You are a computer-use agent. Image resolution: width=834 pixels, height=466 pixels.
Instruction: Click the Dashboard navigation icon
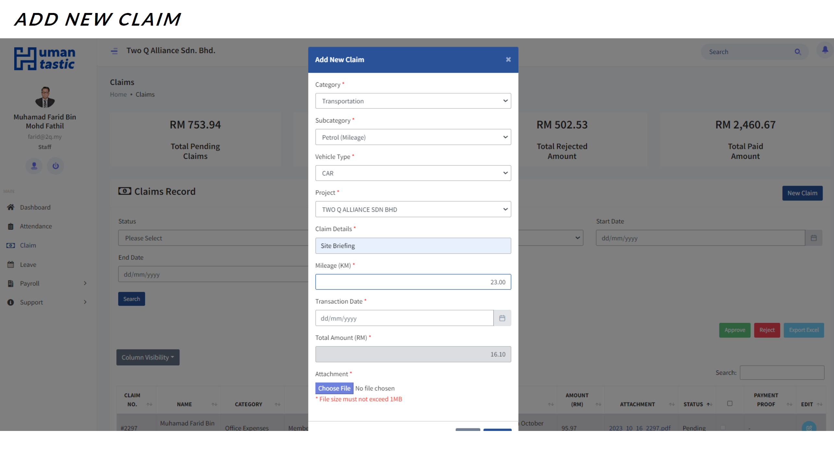(10, 207)
